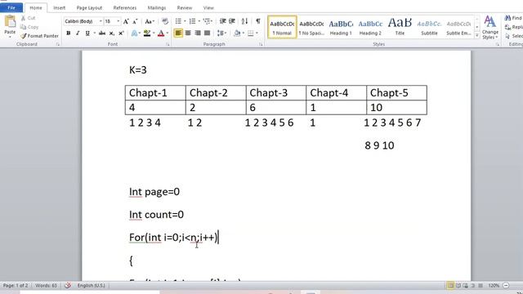Activate the Format Painter tool
This screenshot has height=294, width=523.
(x=39, y=36)
